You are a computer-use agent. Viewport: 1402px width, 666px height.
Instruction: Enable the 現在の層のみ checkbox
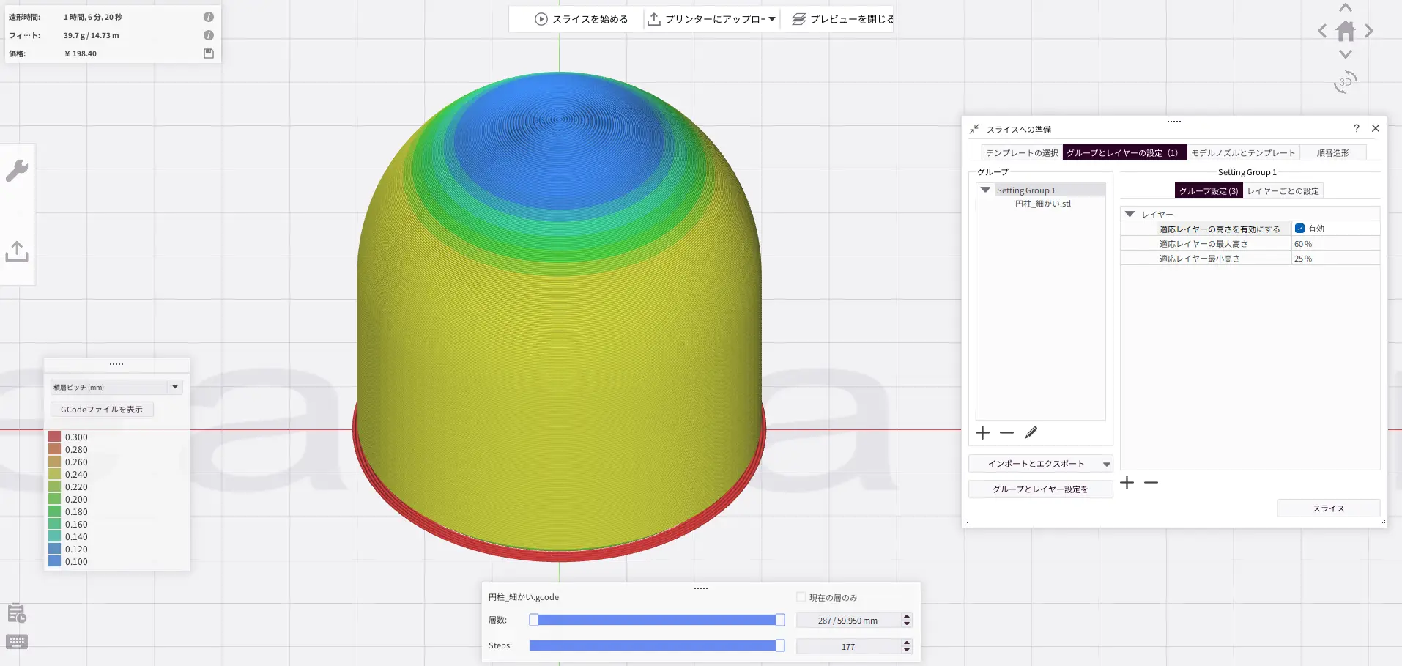[x=801, y=597]
